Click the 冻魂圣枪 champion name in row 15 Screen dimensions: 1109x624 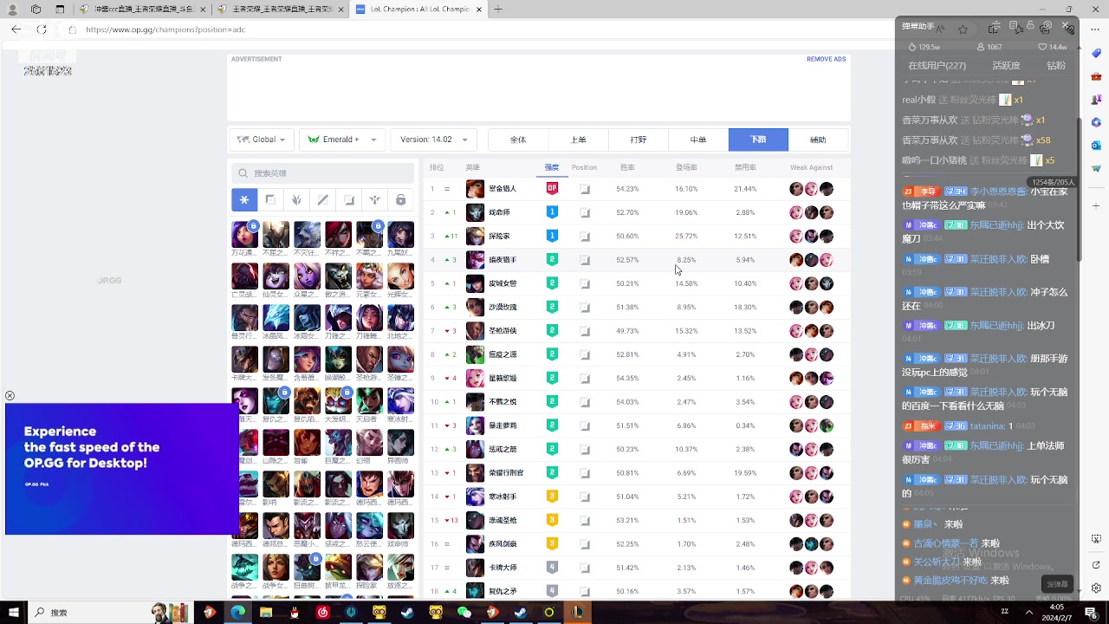pos(503,520)
